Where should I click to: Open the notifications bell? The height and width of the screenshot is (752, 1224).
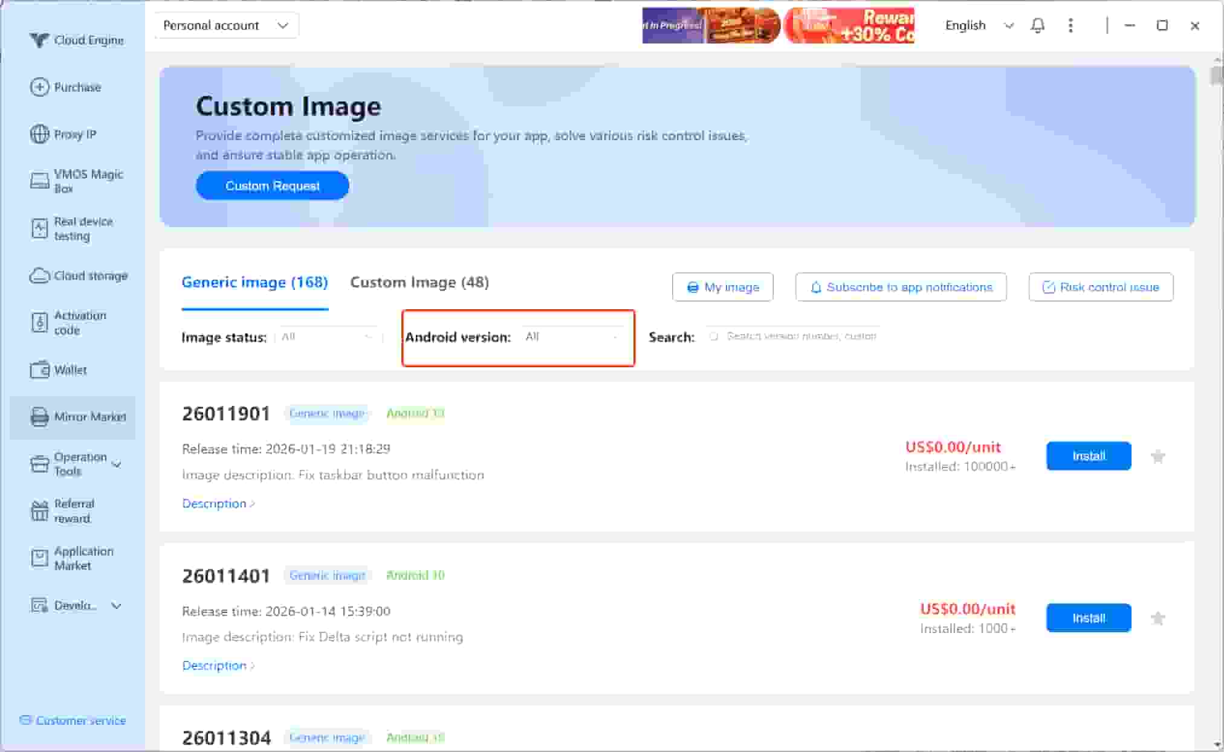tap(1037, 25)
